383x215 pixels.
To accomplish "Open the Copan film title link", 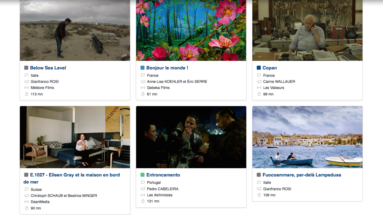I will tap(270, 68).
